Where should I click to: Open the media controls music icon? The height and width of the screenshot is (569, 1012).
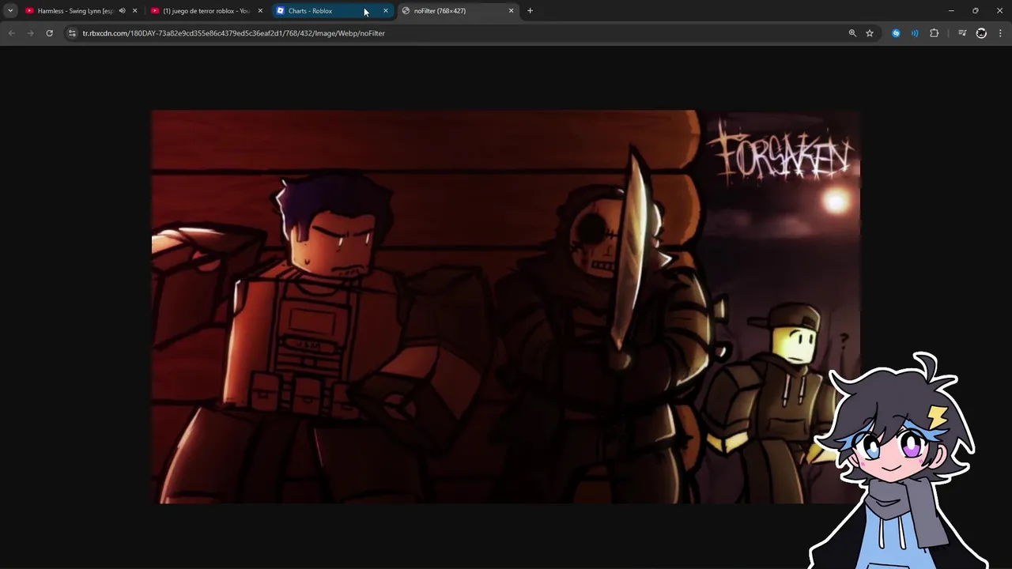[x=962, y=33]
